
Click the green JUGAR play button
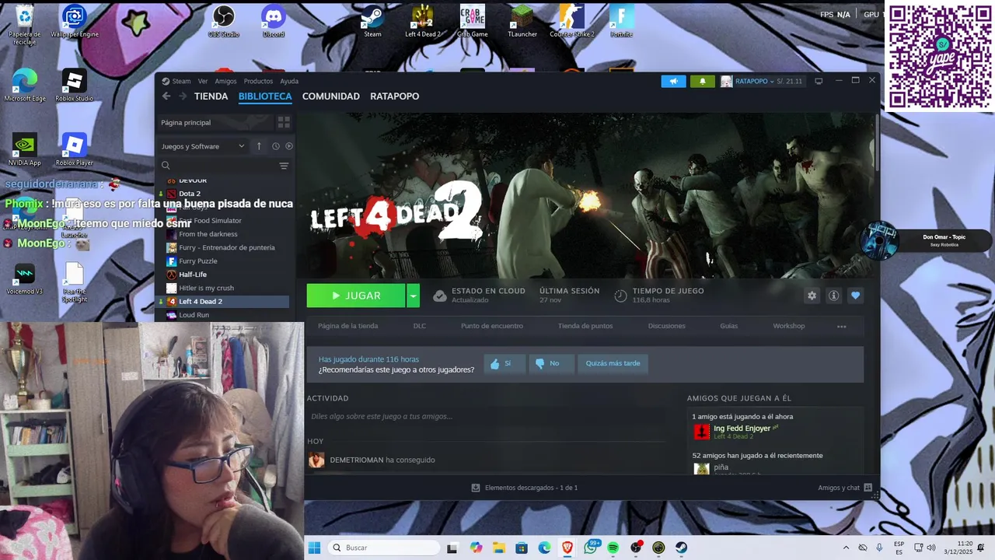[x=356, y=296]
